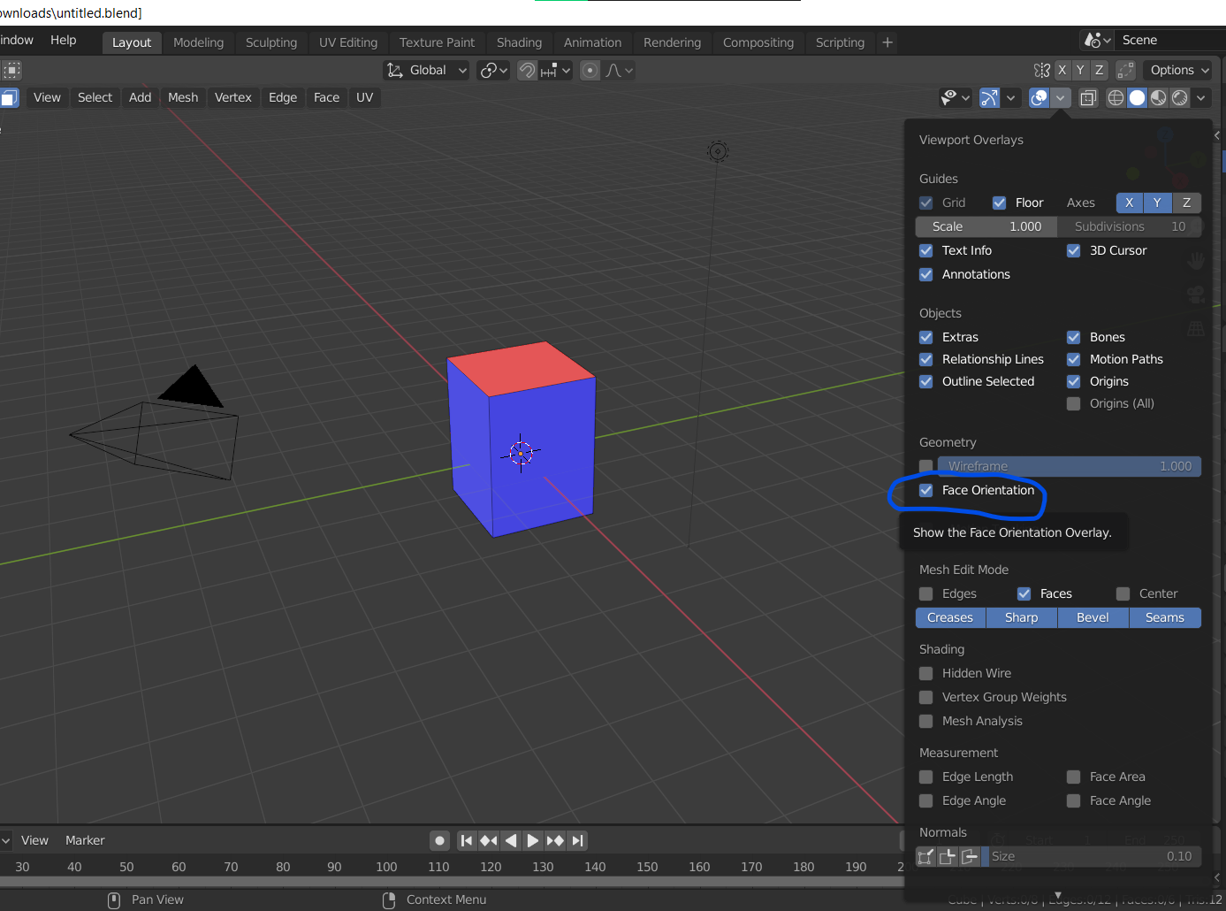1226x911 pixels.
Task: Toggle the Y axis guide button
Action: (1158, 203)
